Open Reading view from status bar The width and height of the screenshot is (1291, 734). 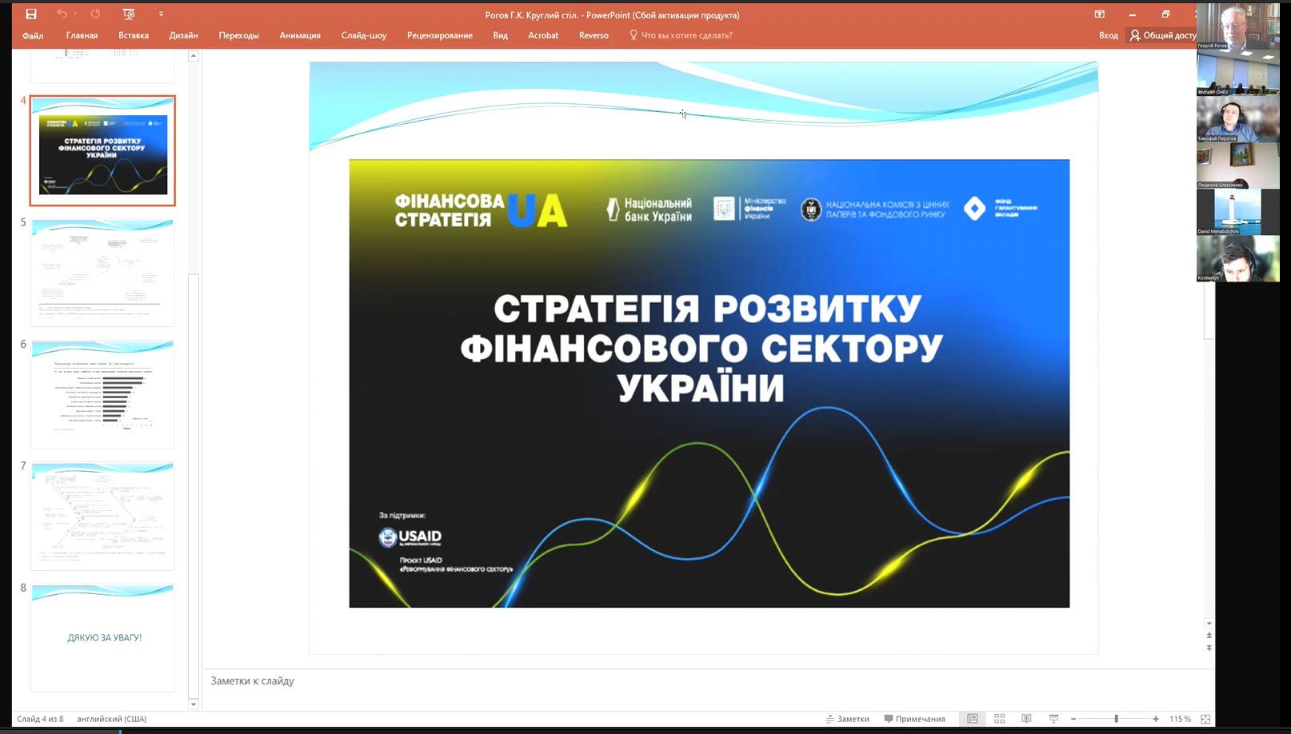(1026, 719)
